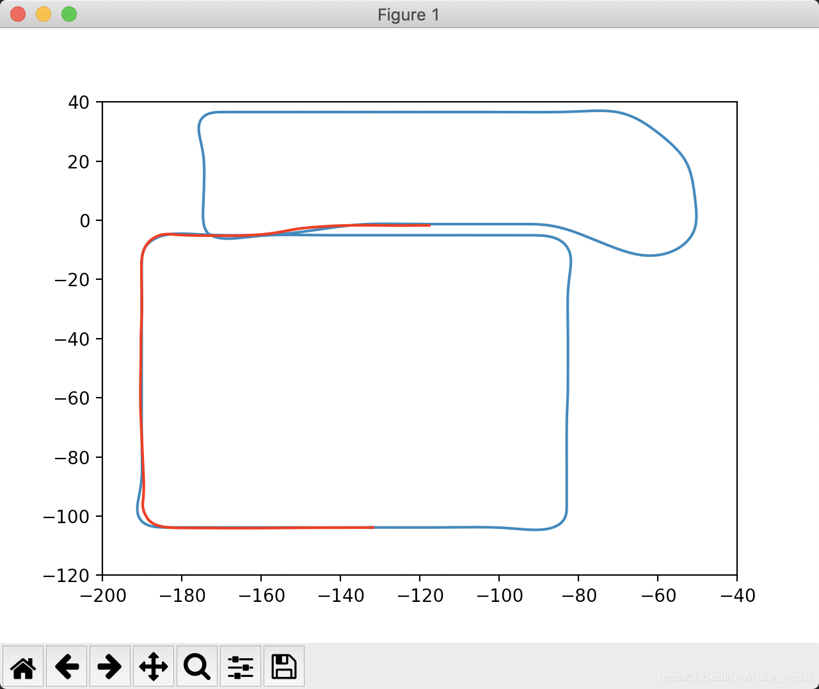Viewport: 819px width, 689px height.
Task: Click the y-axis label 40
Action: pos(79,102)
